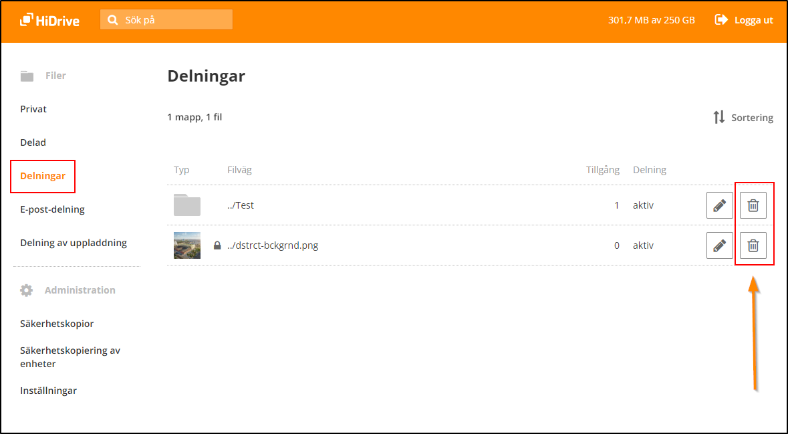The width and height of the screenshot is (788, 434).
Task: Click the Sök på search field
Action: 174,20
